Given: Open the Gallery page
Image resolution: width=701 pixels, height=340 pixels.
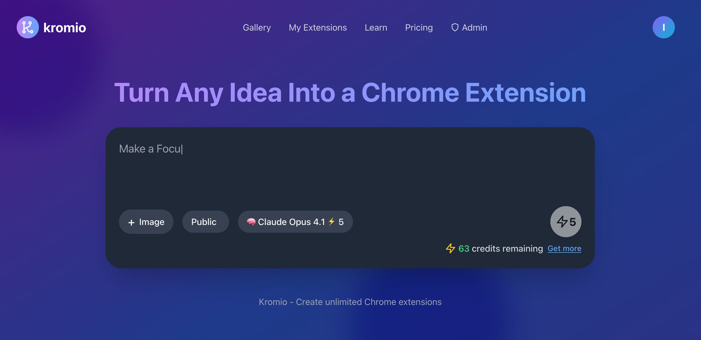Looking at the screenshot, I should [x=257, y=27].
